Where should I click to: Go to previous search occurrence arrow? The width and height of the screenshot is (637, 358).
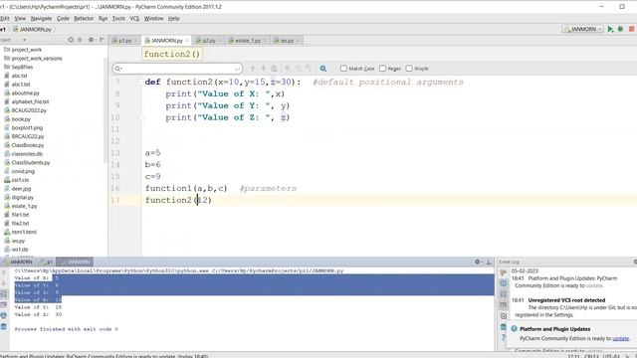(252, 69)
